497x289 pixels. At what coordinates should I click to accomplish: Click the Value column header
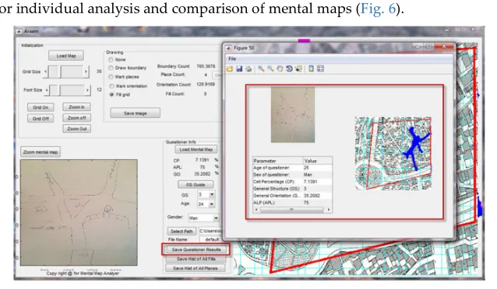(318, 161)
